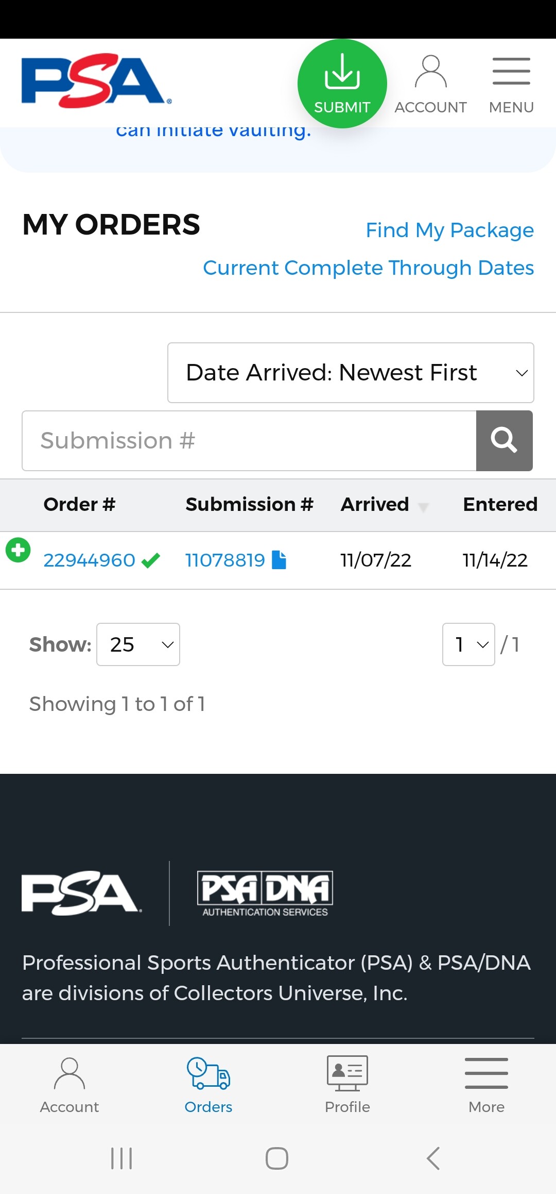This screenshot has width=556, height=1194.
Task: Click the Submission # search field
Action: click(249, 441)
